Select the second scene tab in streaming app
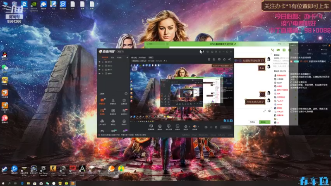 pos(113,57)
